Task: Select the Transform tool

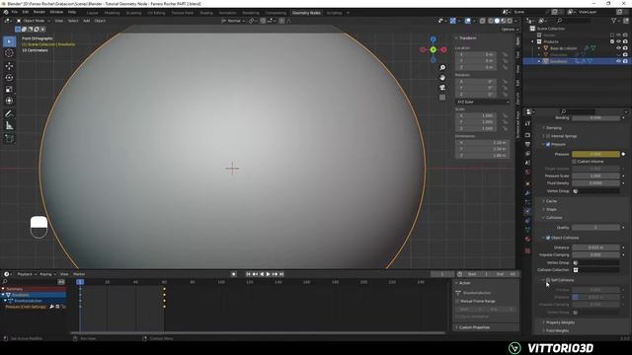Action: tap(9, 101)
